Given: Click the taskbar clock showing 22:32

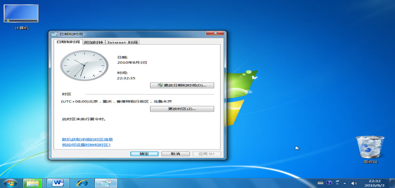Looking at the screenshot, I should point(374,182).
